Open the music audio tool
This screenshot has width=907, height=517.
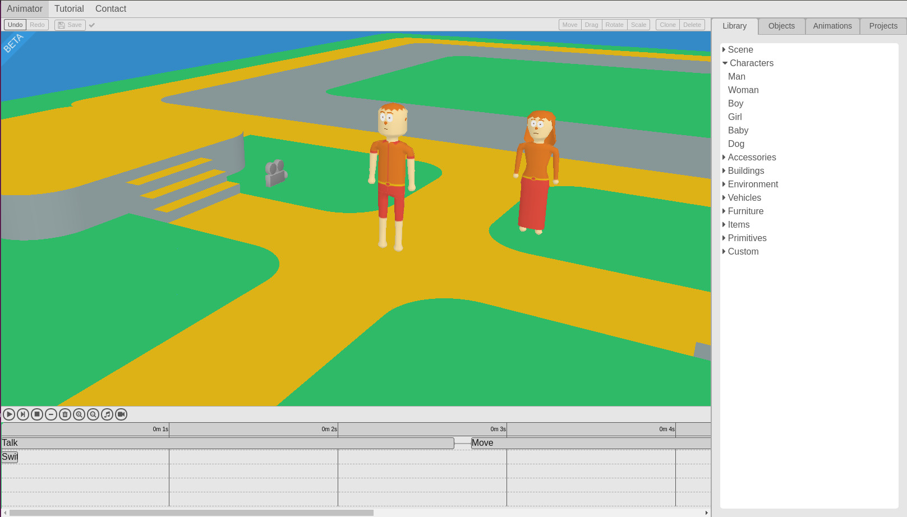[107, 414]
